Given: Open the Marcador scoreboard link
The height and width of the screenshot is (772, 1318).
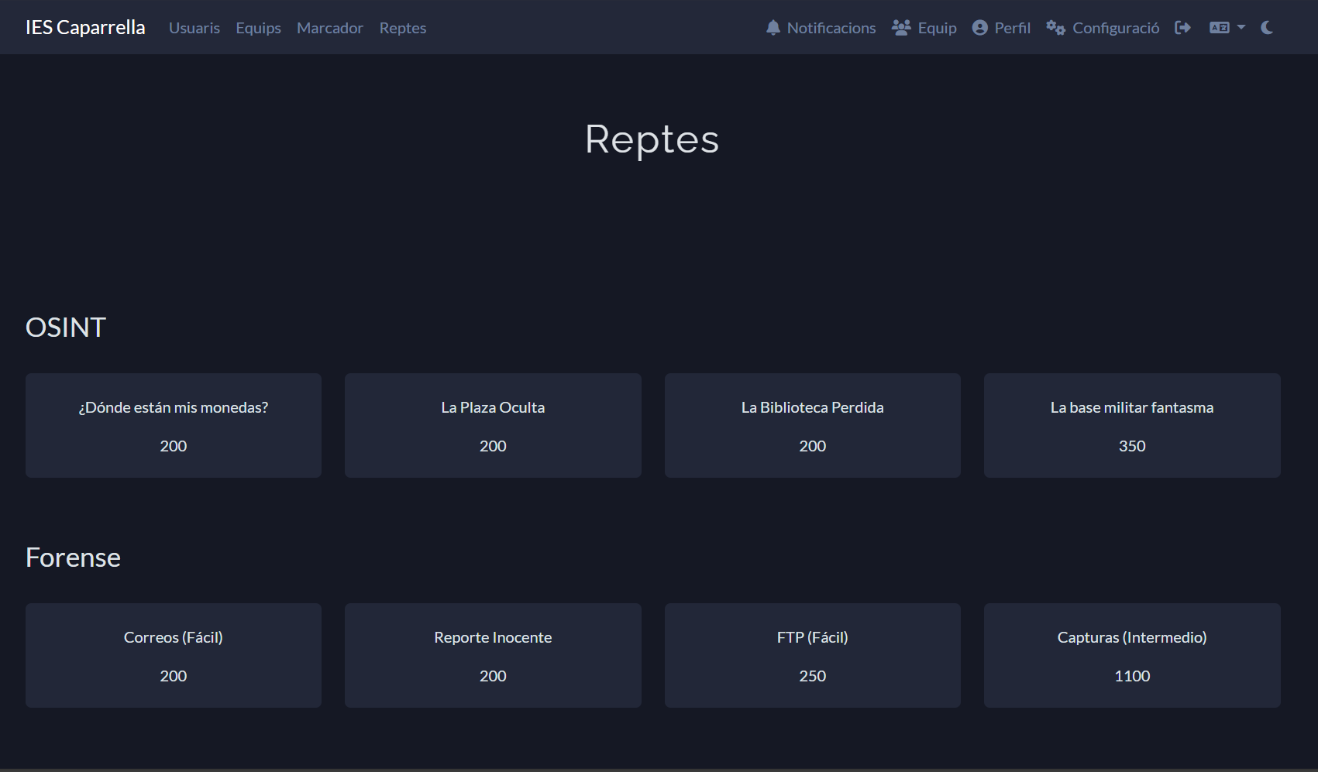Looking at the screenshot, I should (x=329, y=28).
